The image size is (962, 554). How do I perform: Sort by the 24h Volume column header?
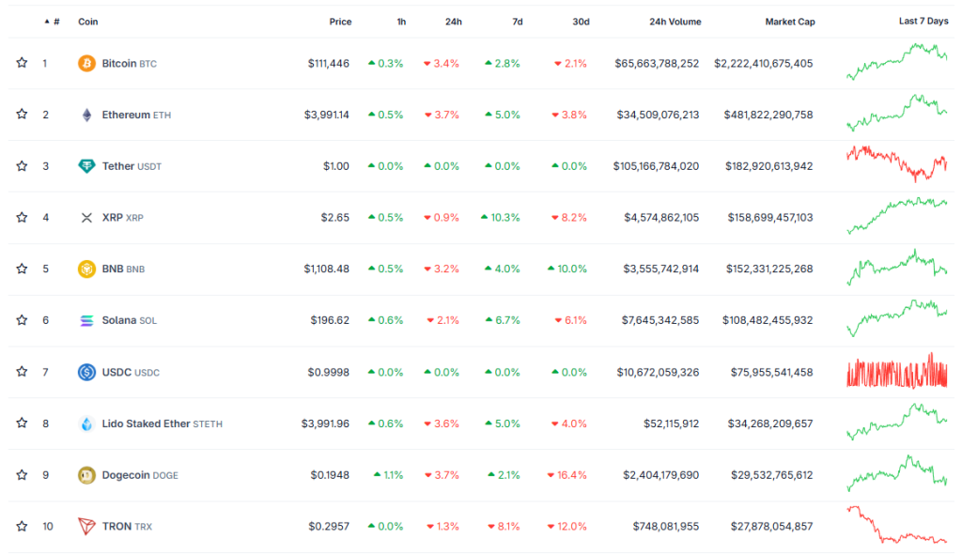point(675,22)
